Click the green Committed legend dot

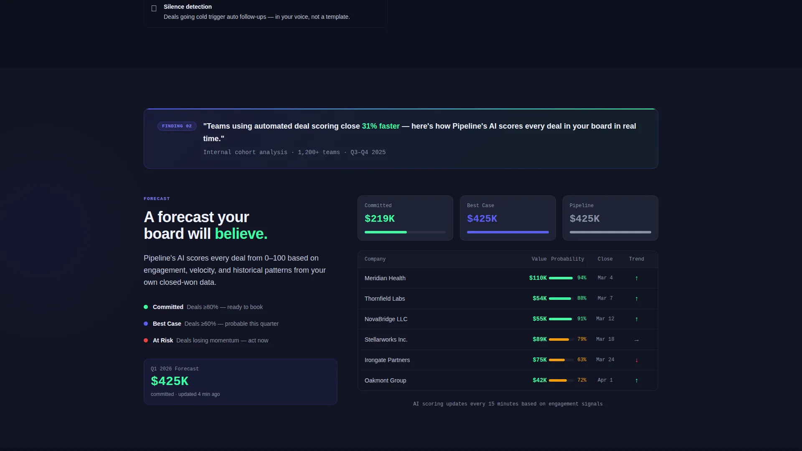(146, 307)
